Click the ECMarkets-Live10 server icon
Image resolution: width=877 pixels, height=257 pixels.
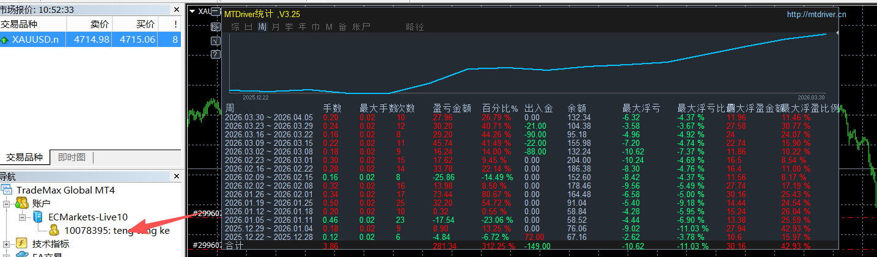(x=37, y=217)
